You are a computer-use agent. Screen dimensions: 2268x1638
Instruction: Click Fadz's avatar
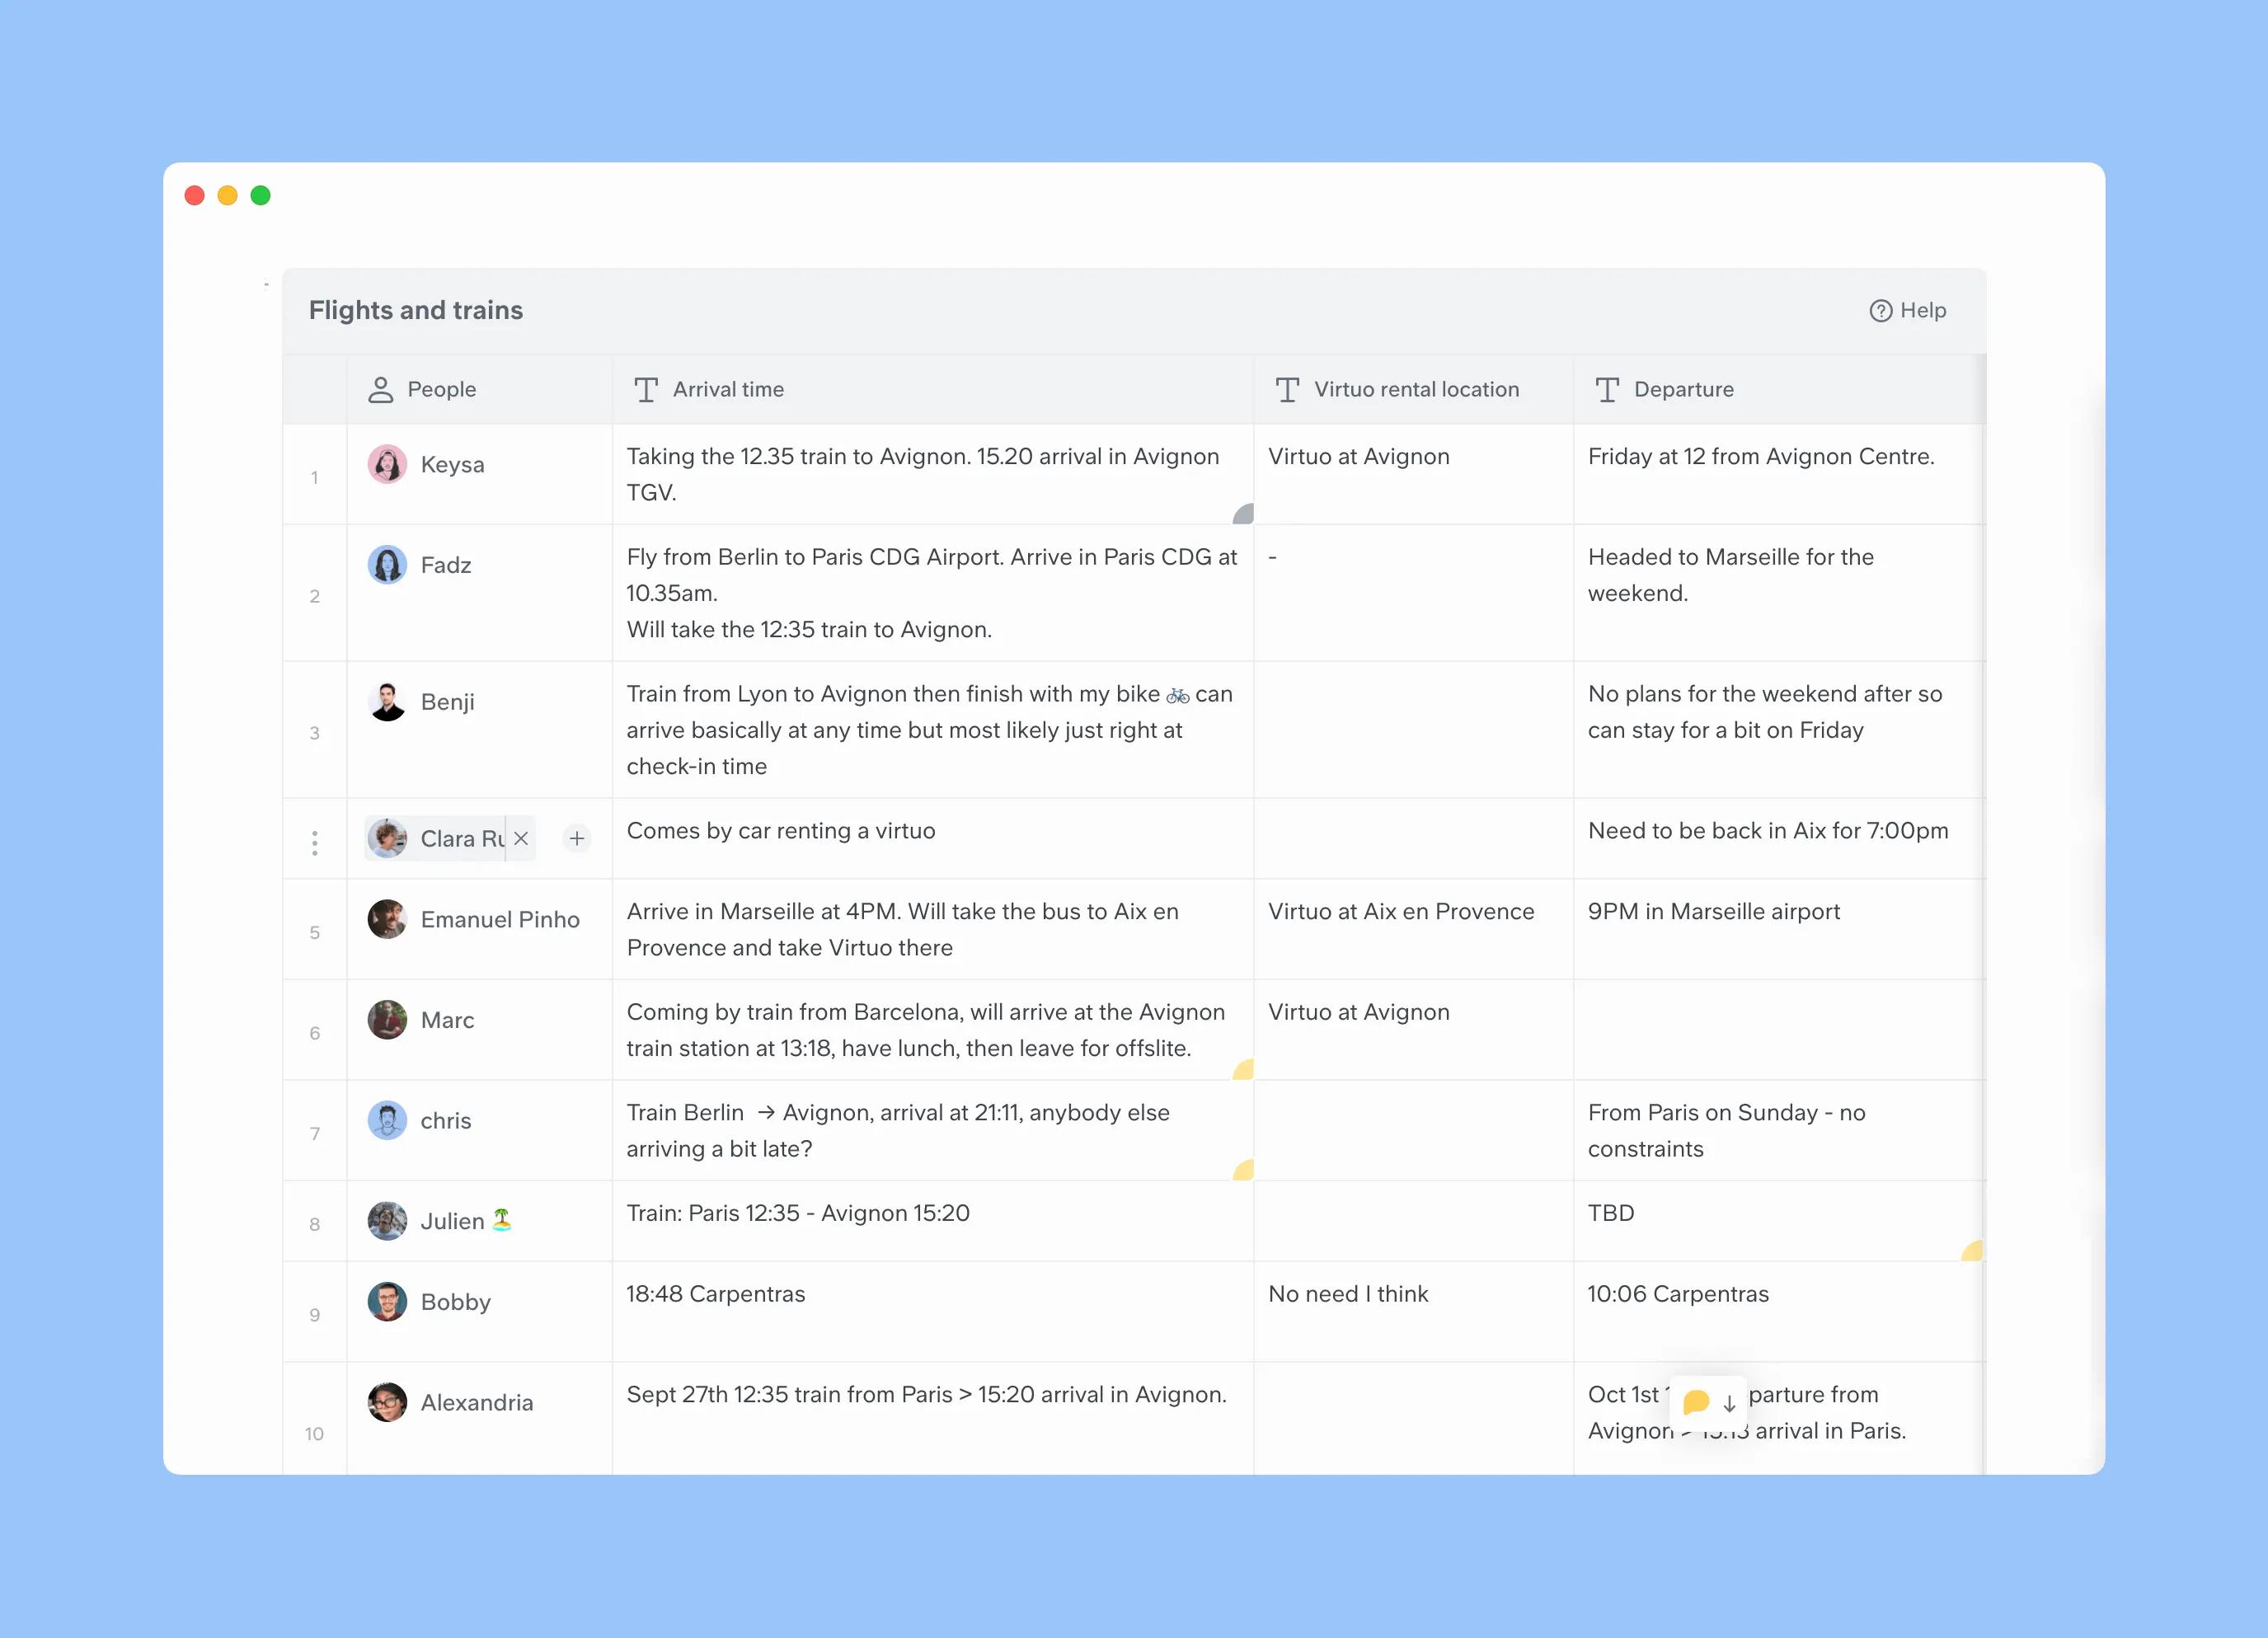[x=387, y=565]
